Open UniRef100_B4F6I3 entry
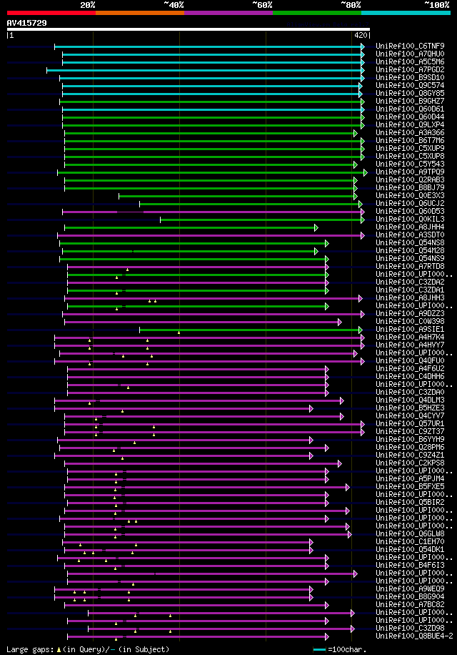Image resolution: width=457 pixels, height=655 pixels. [x=411, y=565]
